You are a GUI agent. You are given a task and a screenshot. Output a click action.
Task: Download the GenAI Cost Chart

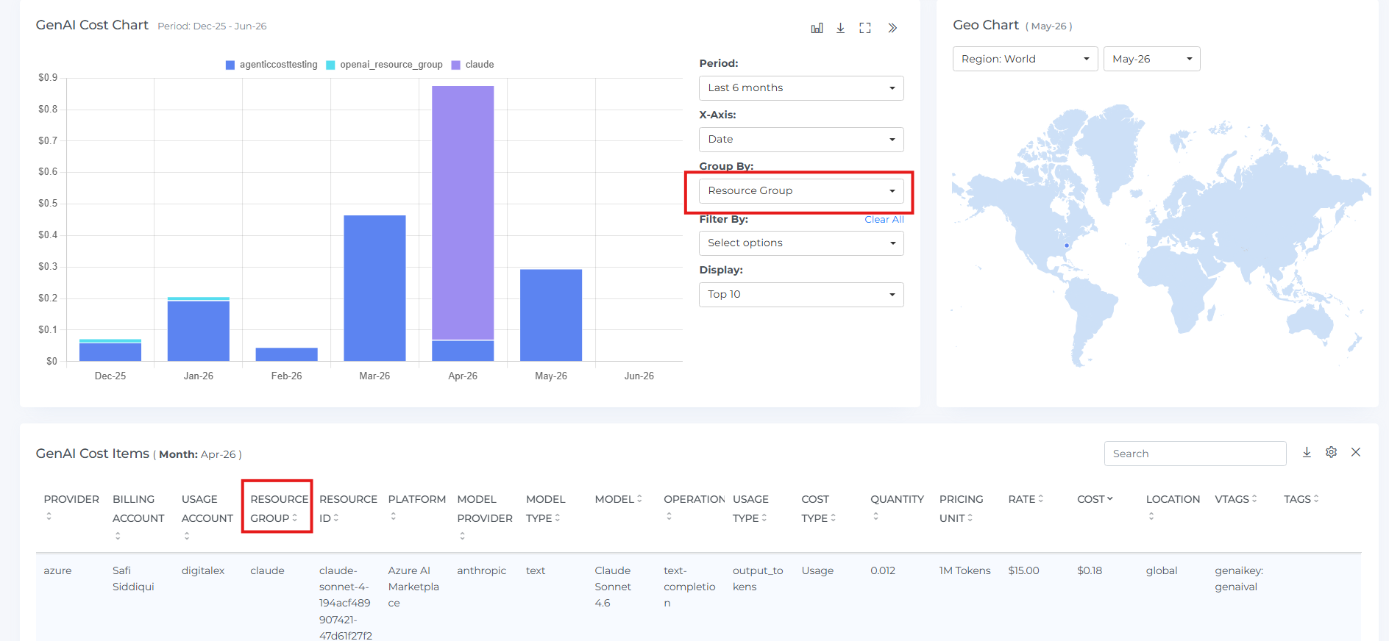pos(840,28)
